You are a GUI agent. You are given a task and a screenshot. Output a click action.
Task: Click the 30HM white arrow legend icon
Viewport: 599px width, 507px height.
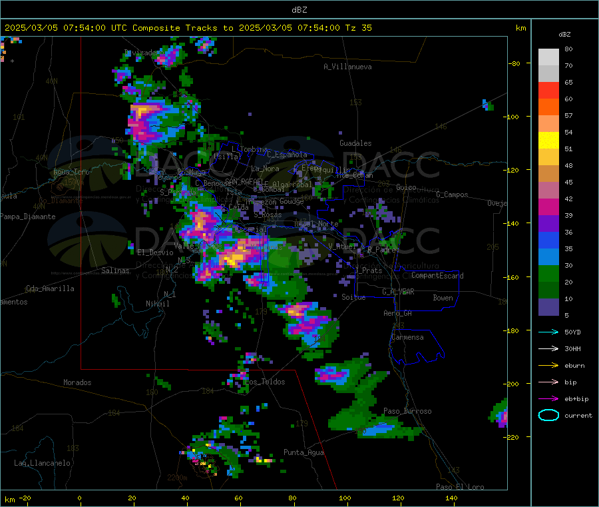(x=548, y=348)
